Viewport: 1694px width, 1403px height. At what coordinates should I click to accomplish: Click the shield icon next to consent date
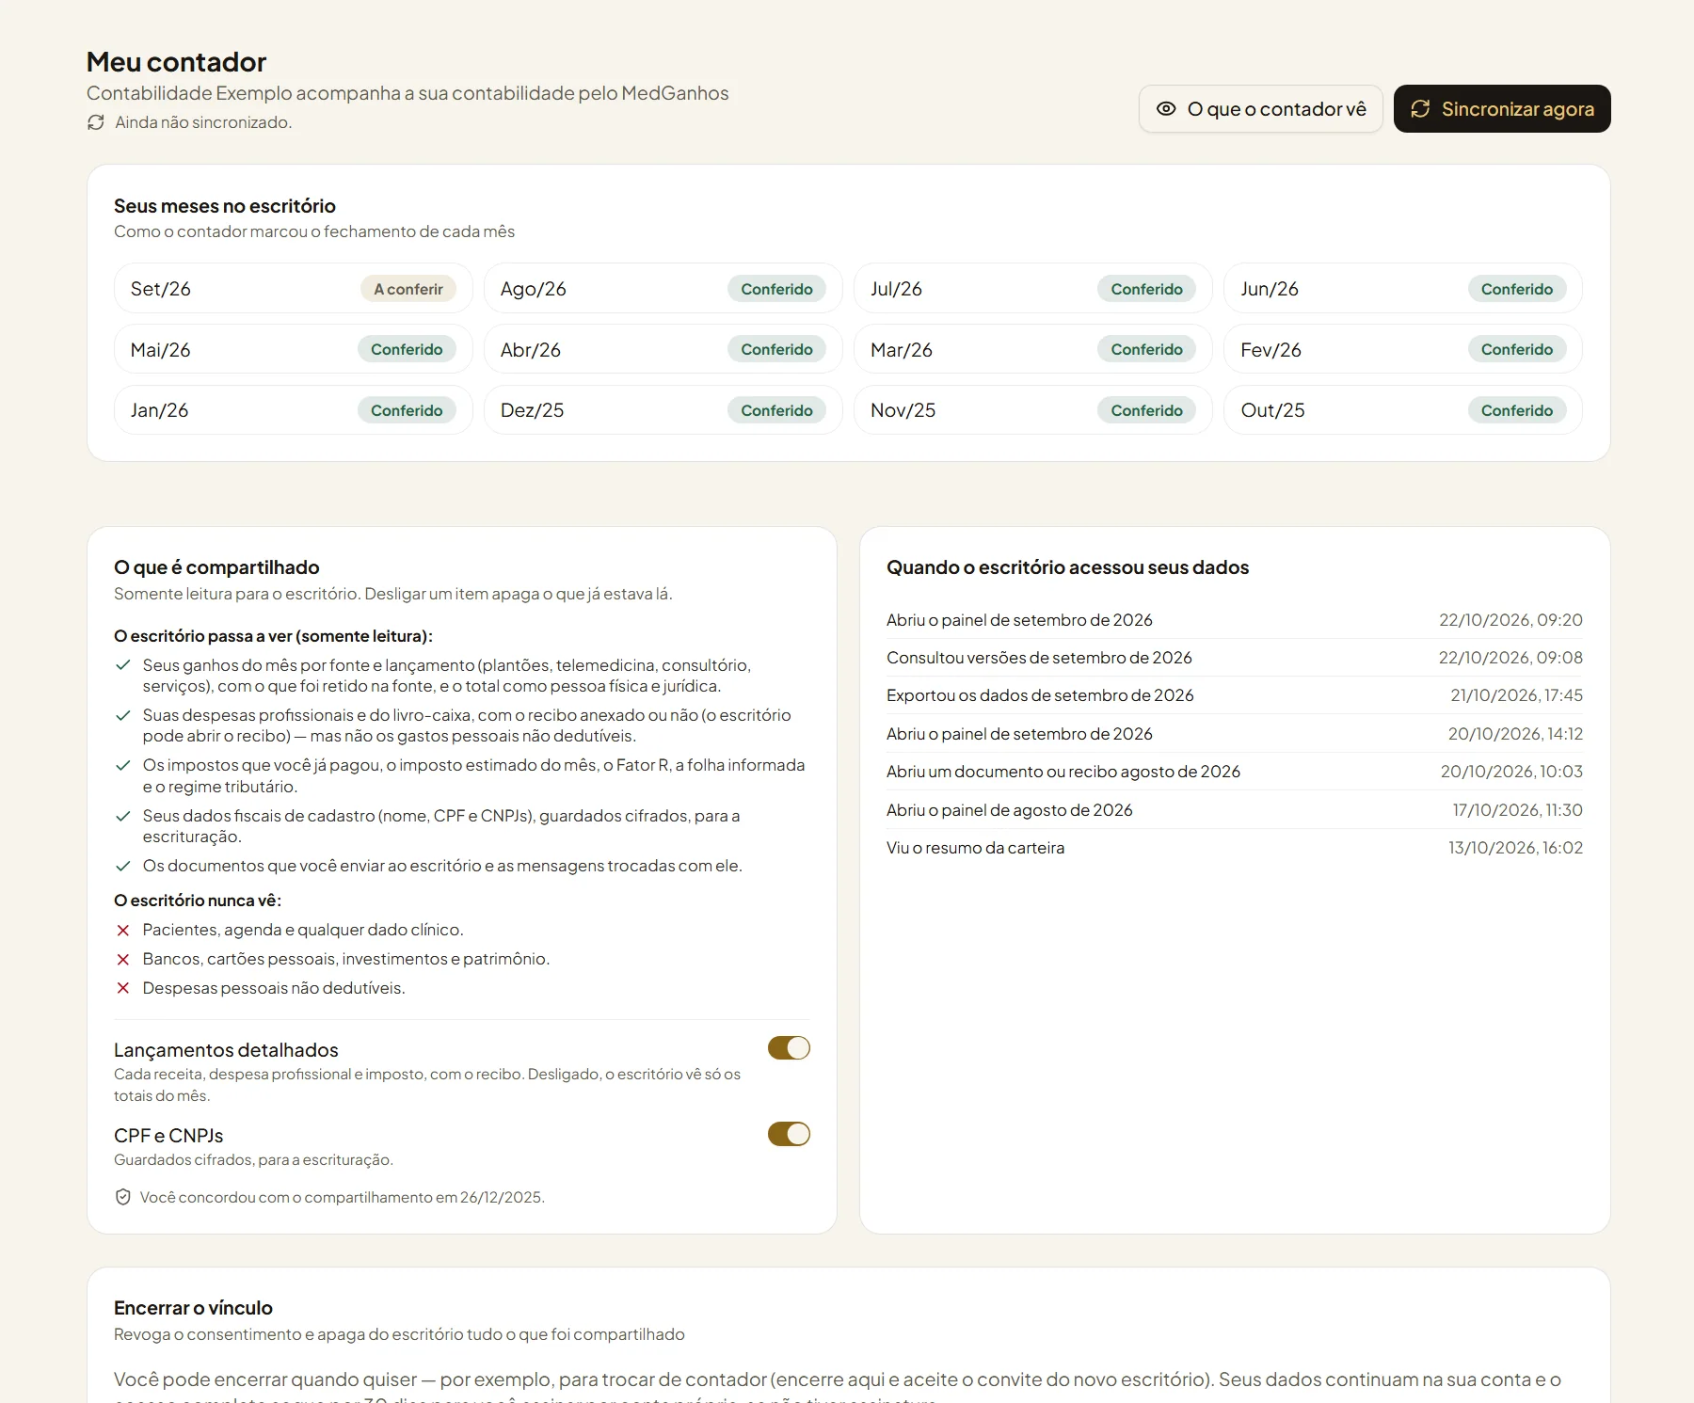(122, 1197)
